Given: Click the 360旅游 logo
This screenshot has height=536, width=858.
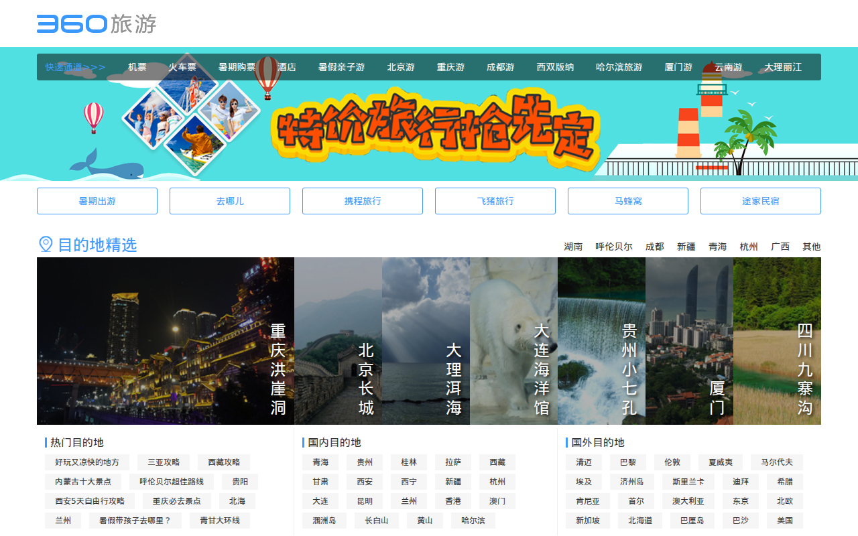Looking at the screenshot, I should [97, 23].
